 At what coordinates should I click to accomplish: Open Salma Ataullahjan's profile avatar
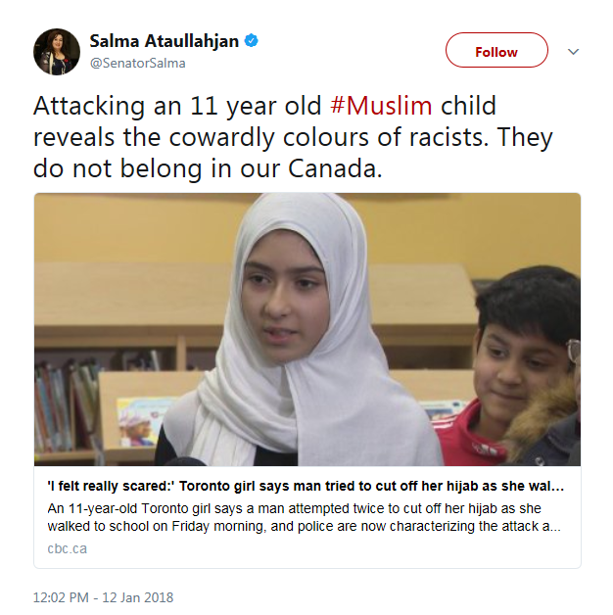point(57,52)
